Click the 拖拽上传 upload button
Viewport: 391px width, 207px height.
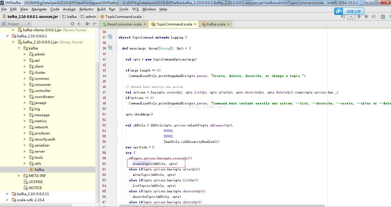point(353,11)
